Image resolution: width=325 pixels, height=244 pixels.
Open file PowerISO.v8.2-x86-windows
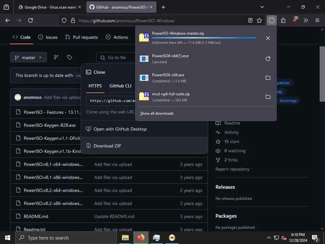pos(53,203)
